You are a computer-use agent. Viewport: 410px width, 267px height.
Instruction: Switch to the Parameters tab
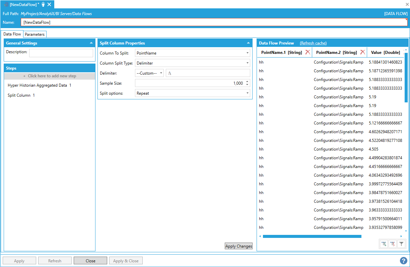[35, 34]
